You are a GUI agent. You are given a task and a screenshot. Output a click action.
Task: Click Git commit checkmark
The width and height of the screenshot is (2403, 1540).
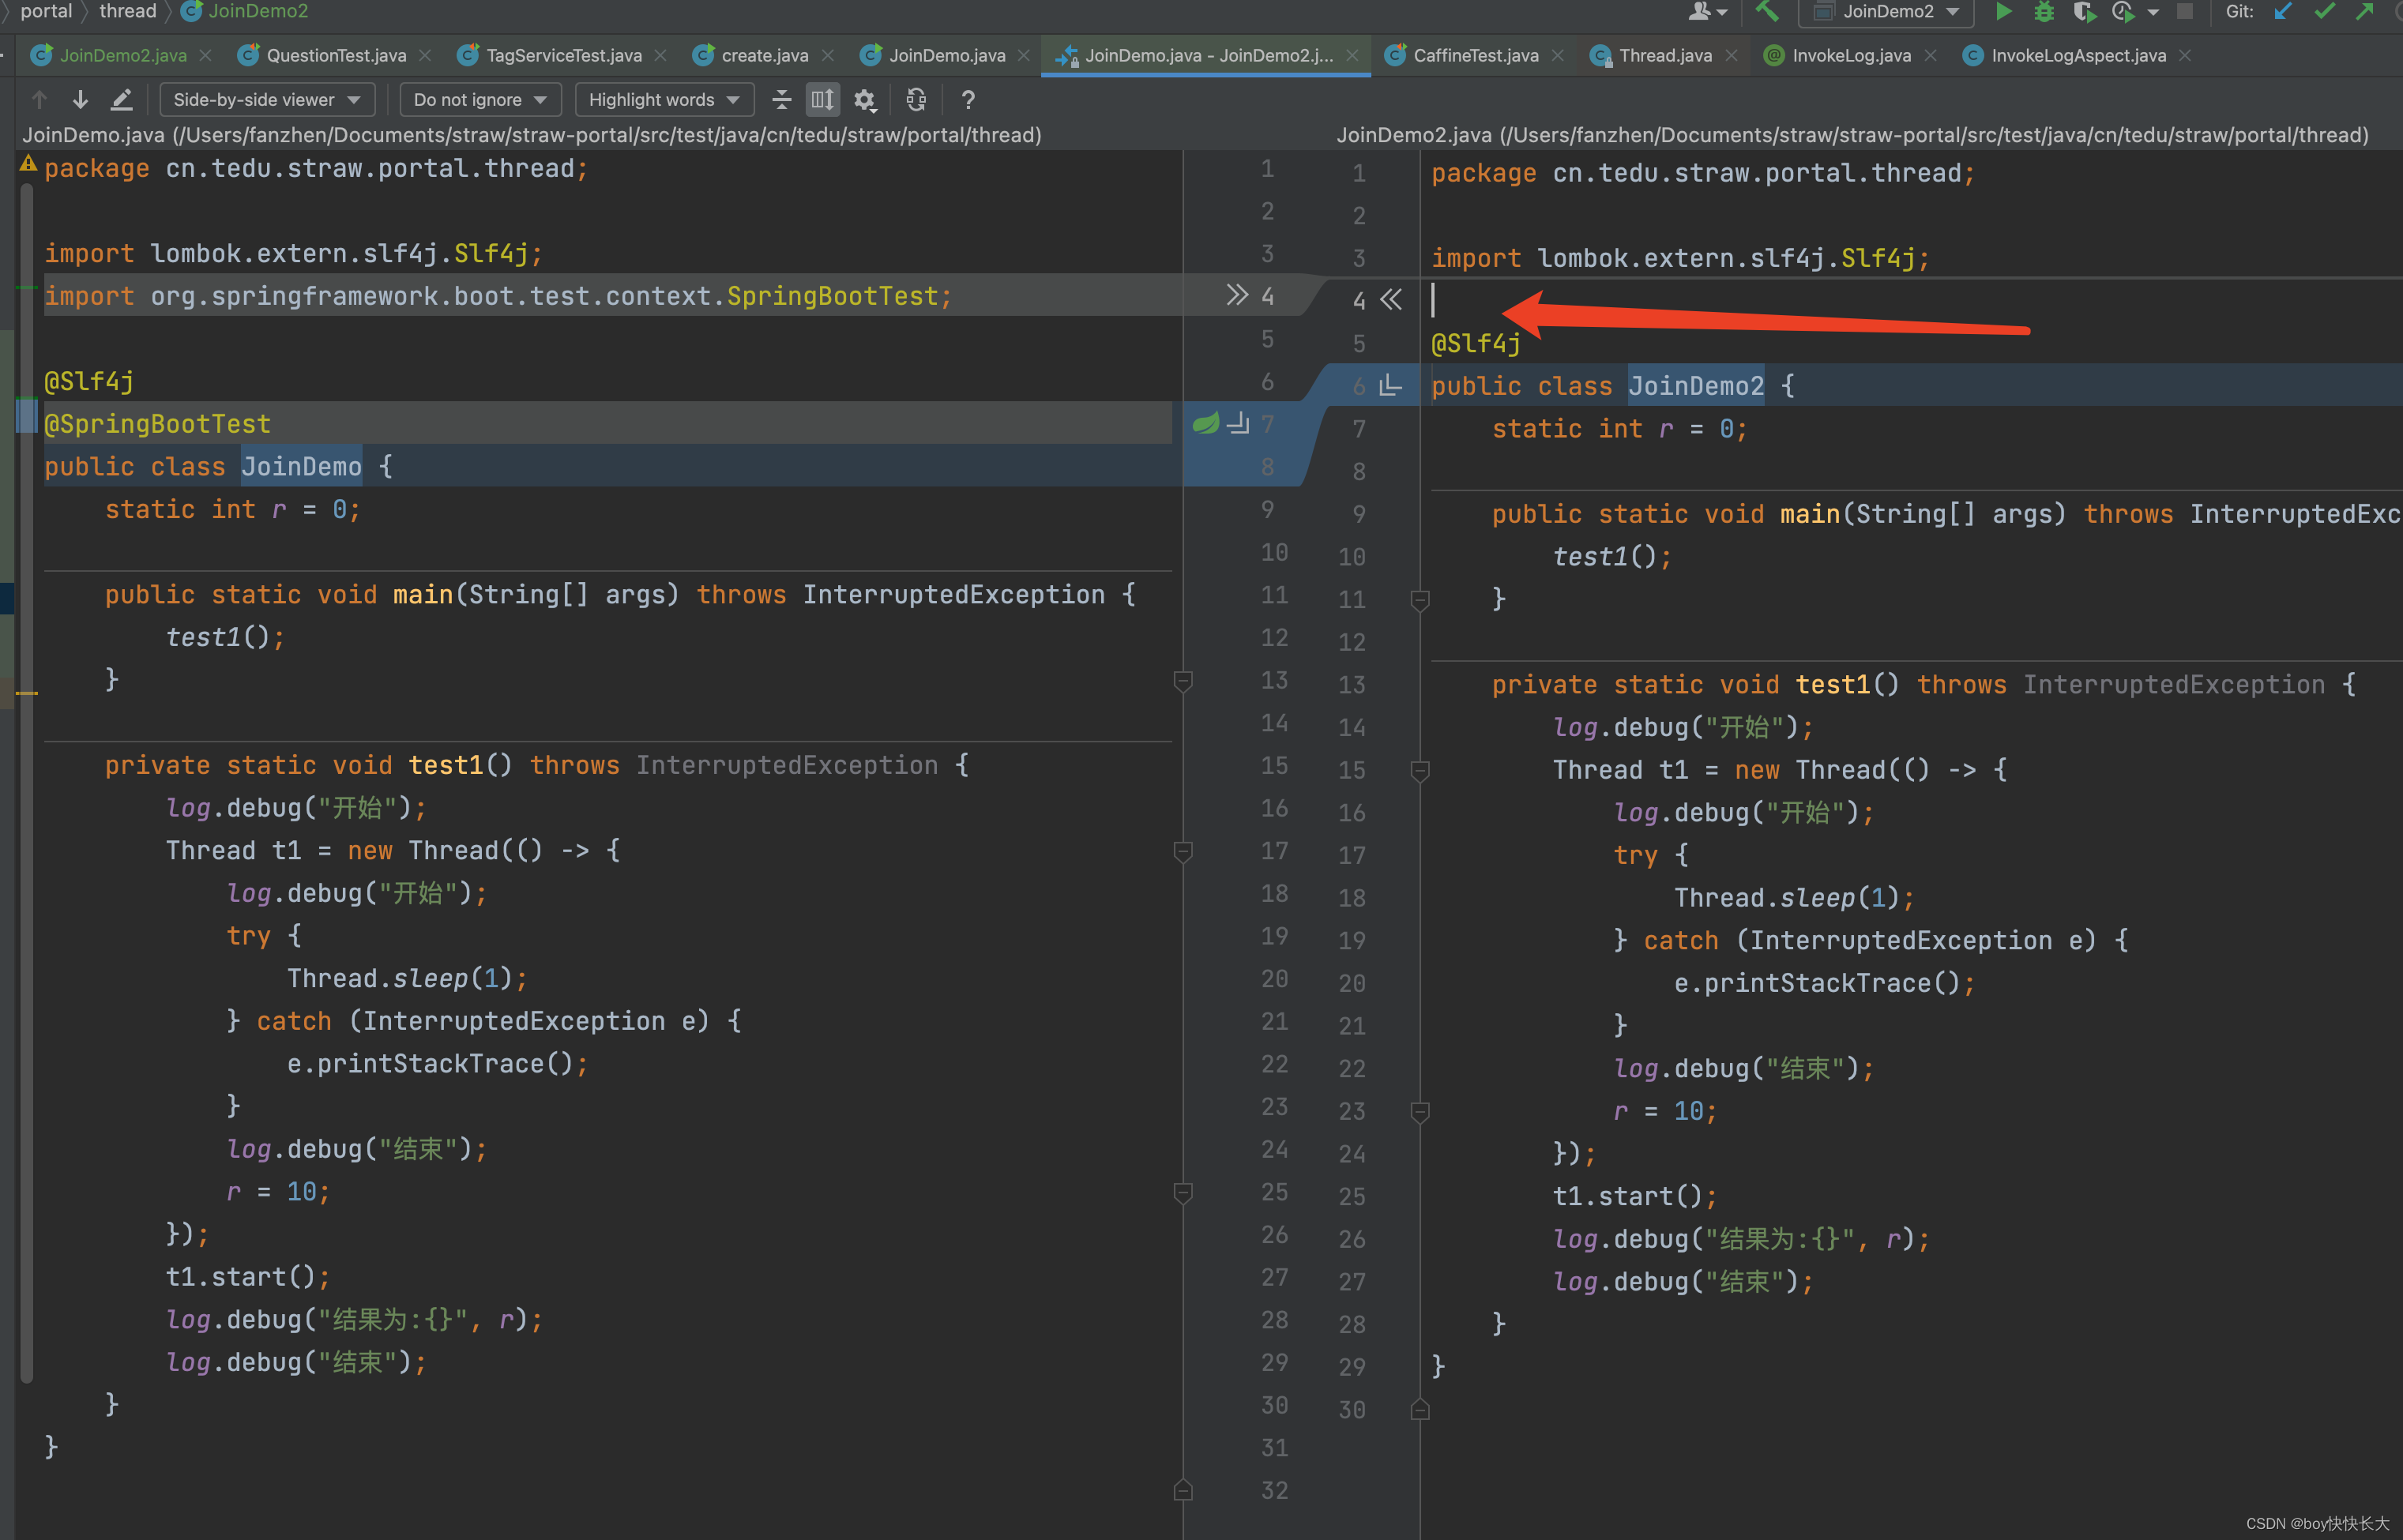coord(2324,11)
